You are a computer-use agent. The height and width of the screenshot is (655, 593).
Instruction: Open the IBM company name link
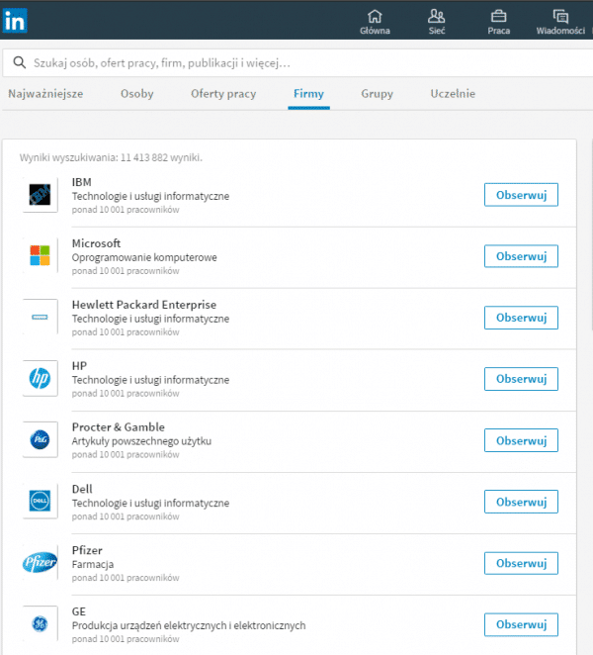[81, 182]
